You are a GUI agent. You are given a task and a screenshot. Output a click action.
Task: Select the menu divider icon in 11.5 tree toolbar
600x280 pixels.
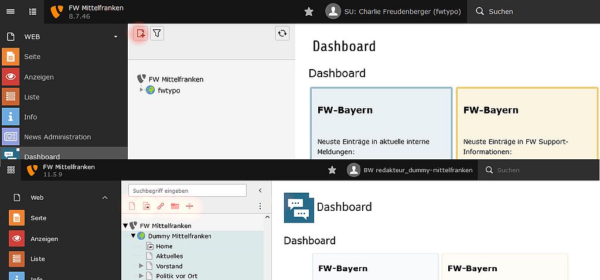click(189, 206)
